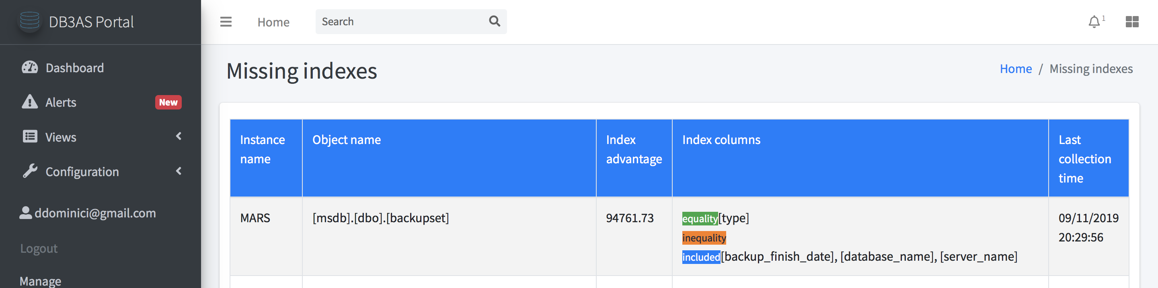Open the ddominici@gmail.com user entry

pyautogui.click(x=95, y=213)
